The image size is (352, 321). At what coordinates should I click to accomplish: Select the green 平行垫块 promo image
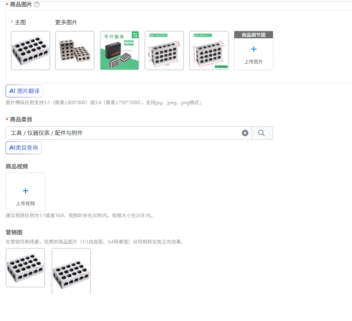pos(119,51)
